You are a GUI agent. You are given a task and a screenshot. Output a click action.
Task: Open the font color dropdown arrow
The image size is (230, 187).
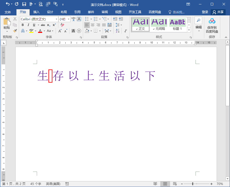(x=44, y=31)
